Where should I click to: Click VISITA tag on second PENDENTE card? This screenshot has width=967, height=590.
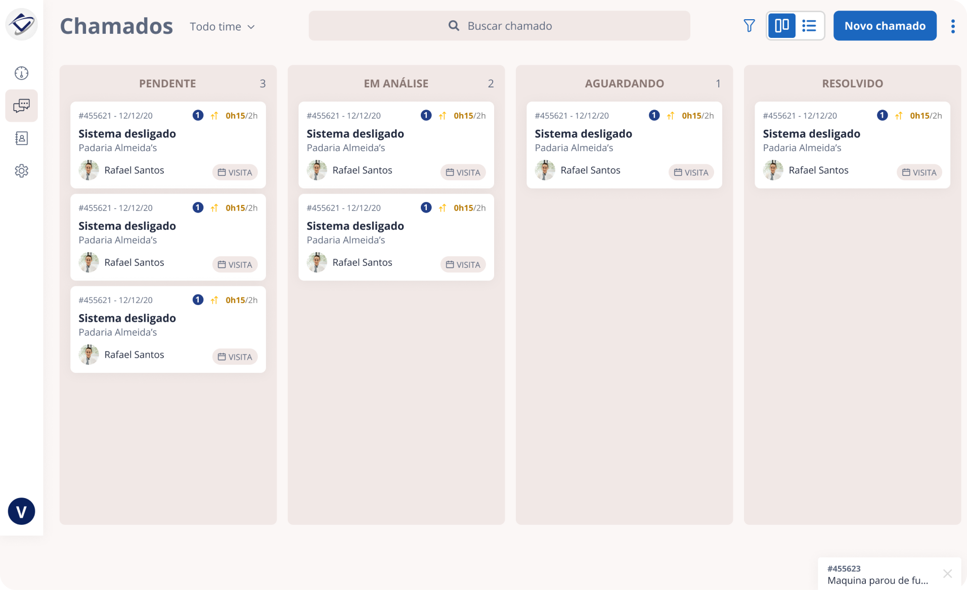point(235,265)
